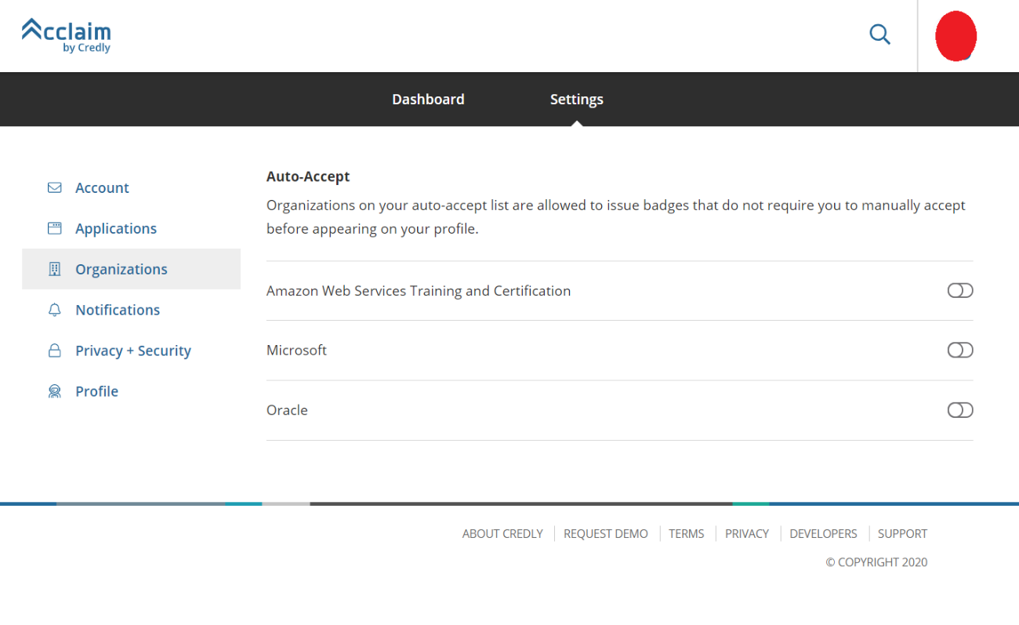Follow the About Credly footer link
1019x625 pixels.
[x=502, y=534]
